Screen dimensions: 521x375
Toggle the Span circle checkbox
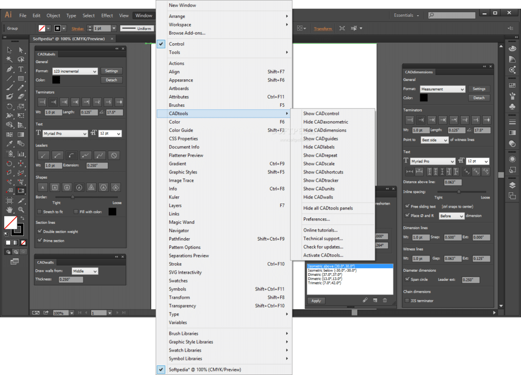click(408, 279)
